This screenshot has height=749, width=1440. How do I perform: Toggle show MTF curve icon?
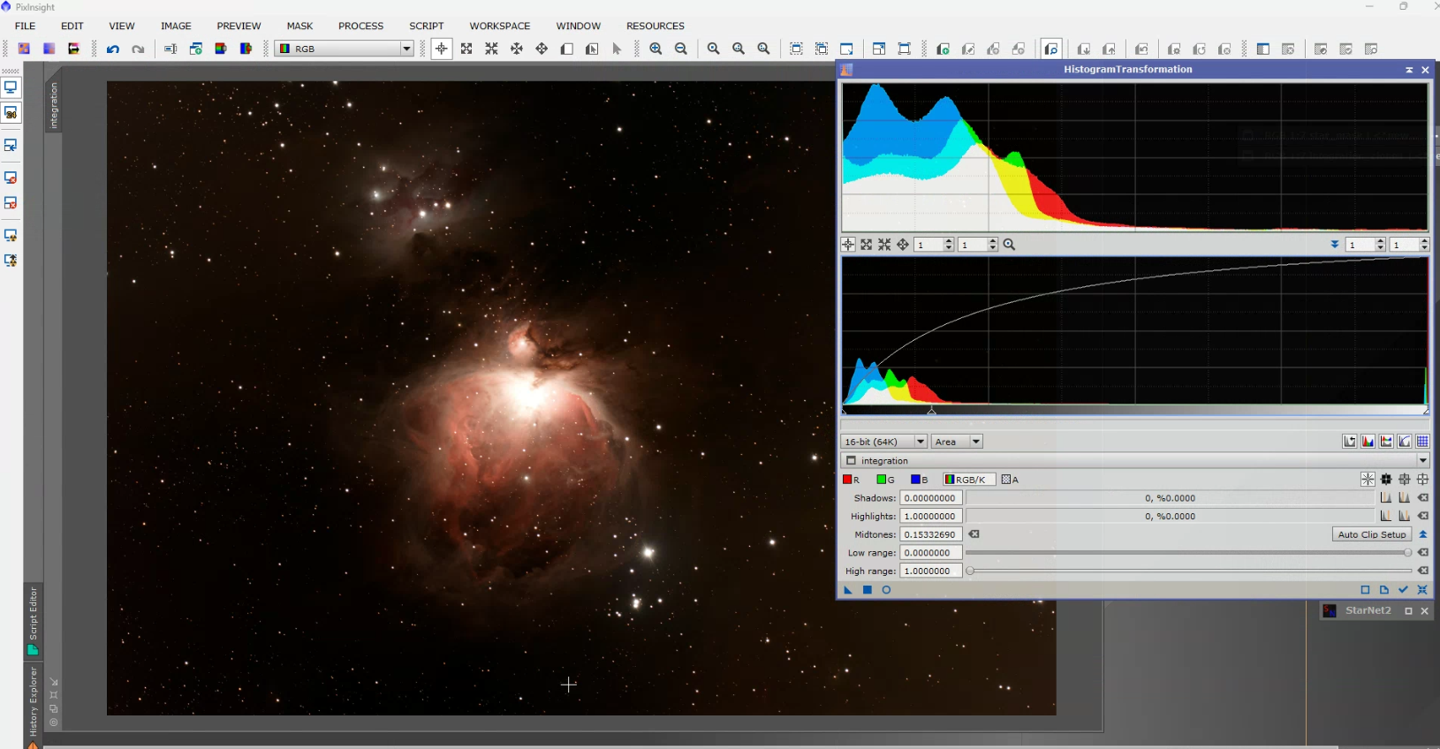[x=1405, y=442]
